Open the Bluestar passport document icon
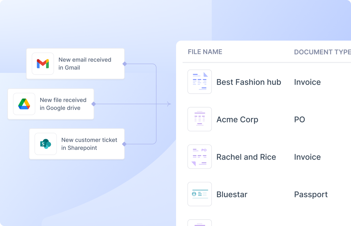Image resolution: width=351 pixels, height=226 pixels. tap(200, 194)
